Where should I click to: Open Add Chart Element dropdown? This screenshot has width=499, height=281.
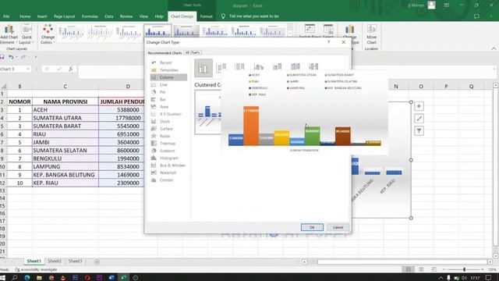coord(9,34)
